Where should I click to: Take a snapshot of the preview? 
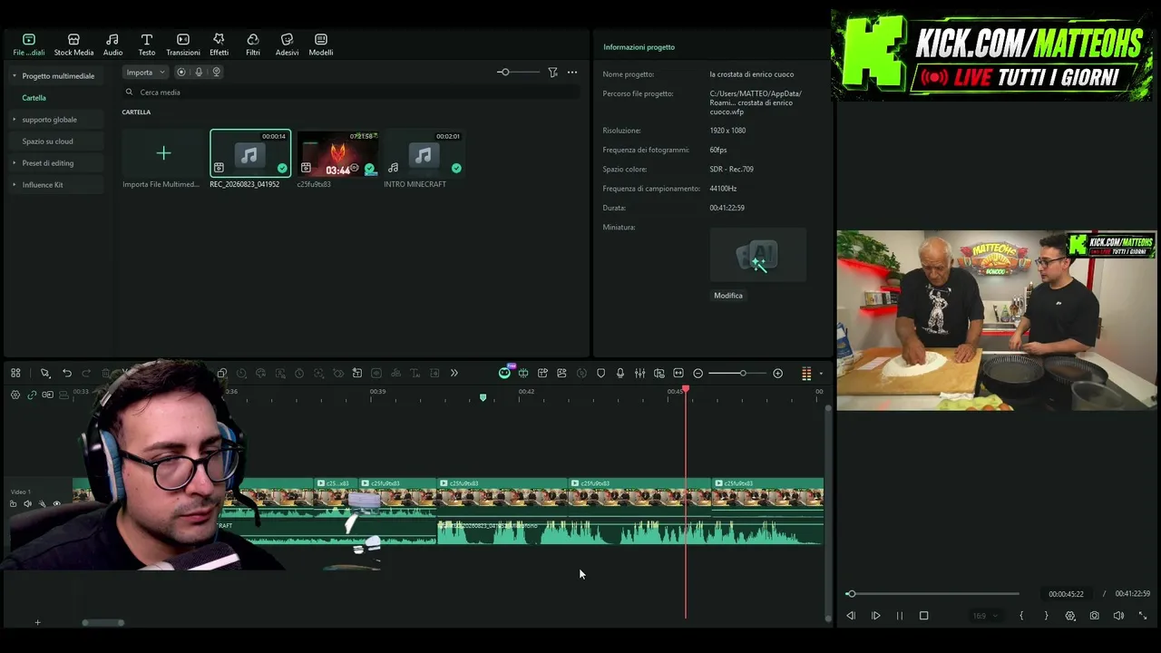(x=1095, y=616)
